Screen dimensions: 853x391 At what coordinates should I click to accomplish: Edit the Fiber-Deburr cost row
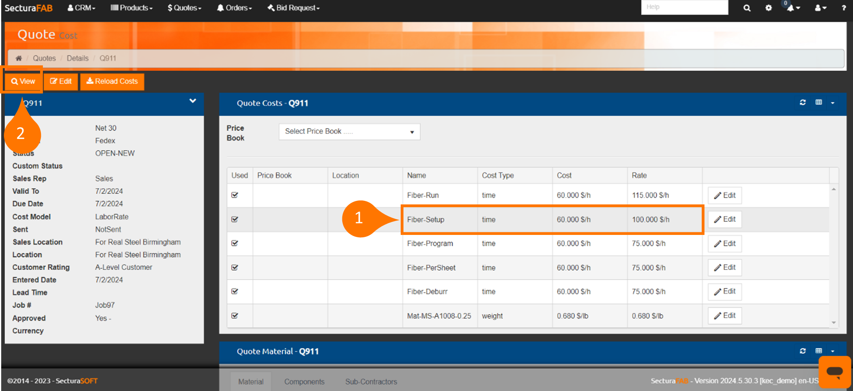[725, 292]
